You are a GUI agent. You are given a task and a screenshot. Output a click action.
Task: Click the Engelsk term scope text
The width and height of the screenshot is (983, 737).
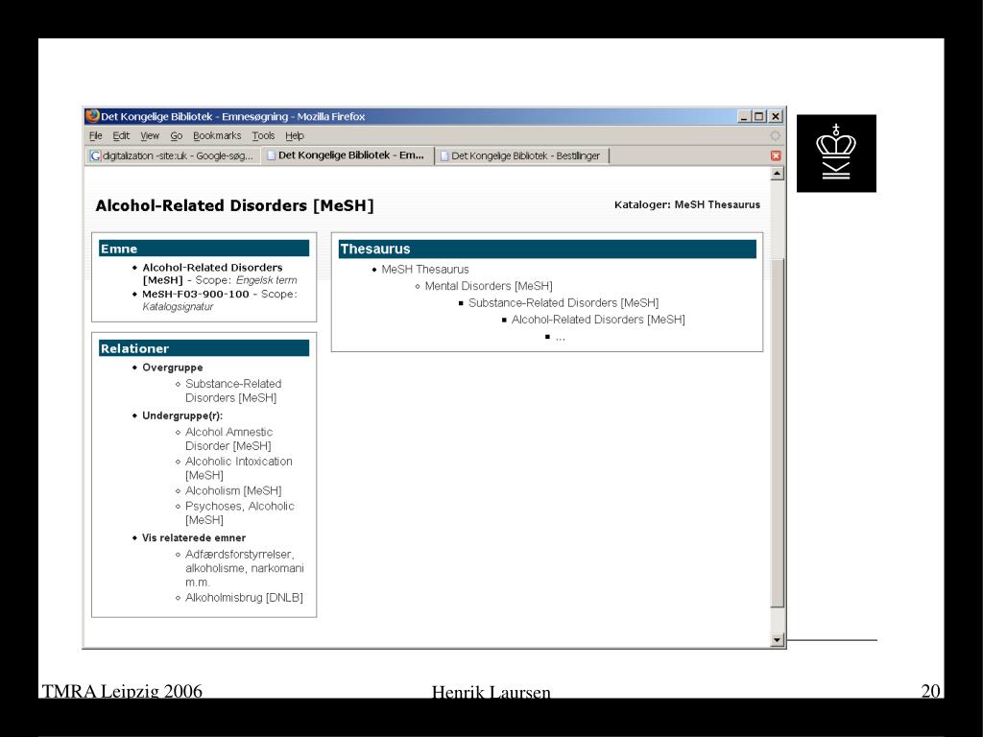pos(267,280)
